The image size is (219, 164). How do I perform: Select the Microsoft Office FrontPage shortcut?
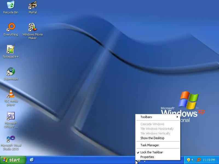pos(11,120)
